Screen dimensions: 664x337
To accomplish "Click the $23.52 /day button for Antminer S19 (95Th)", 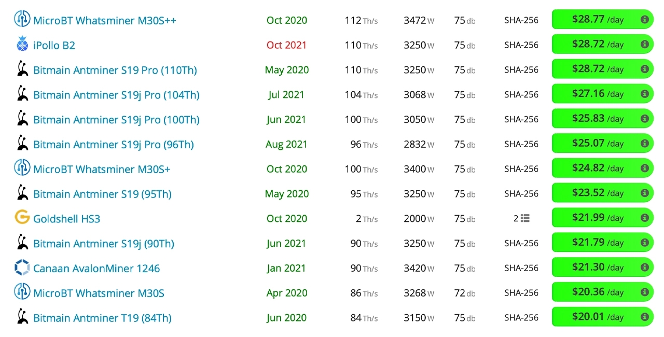I will point(603,193).
